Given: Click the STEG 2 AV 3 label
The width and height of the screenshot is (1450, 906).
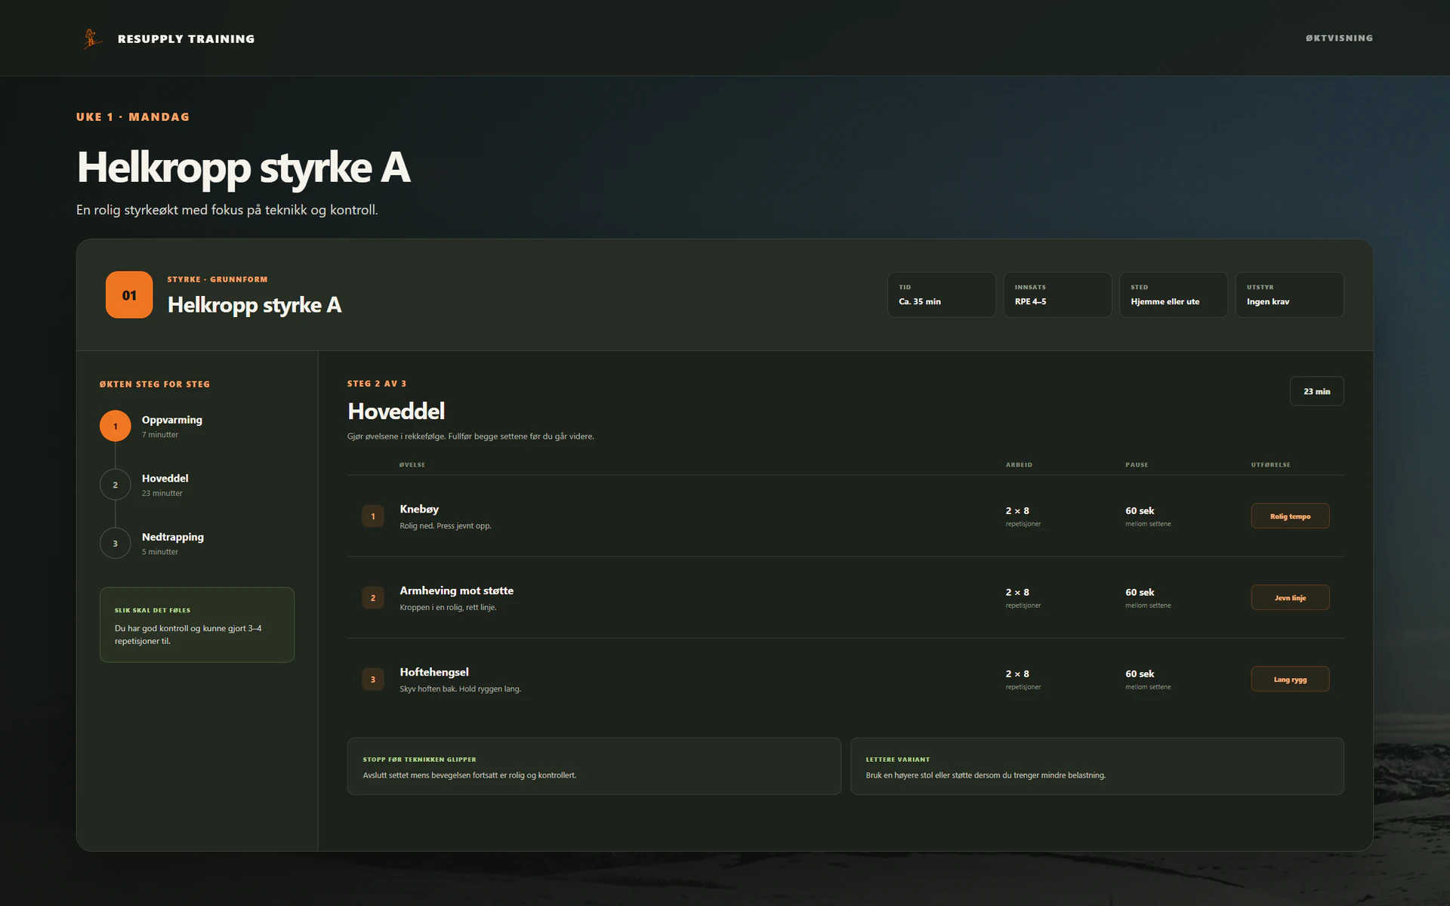Looking at the screenshot, I should 377,384.
